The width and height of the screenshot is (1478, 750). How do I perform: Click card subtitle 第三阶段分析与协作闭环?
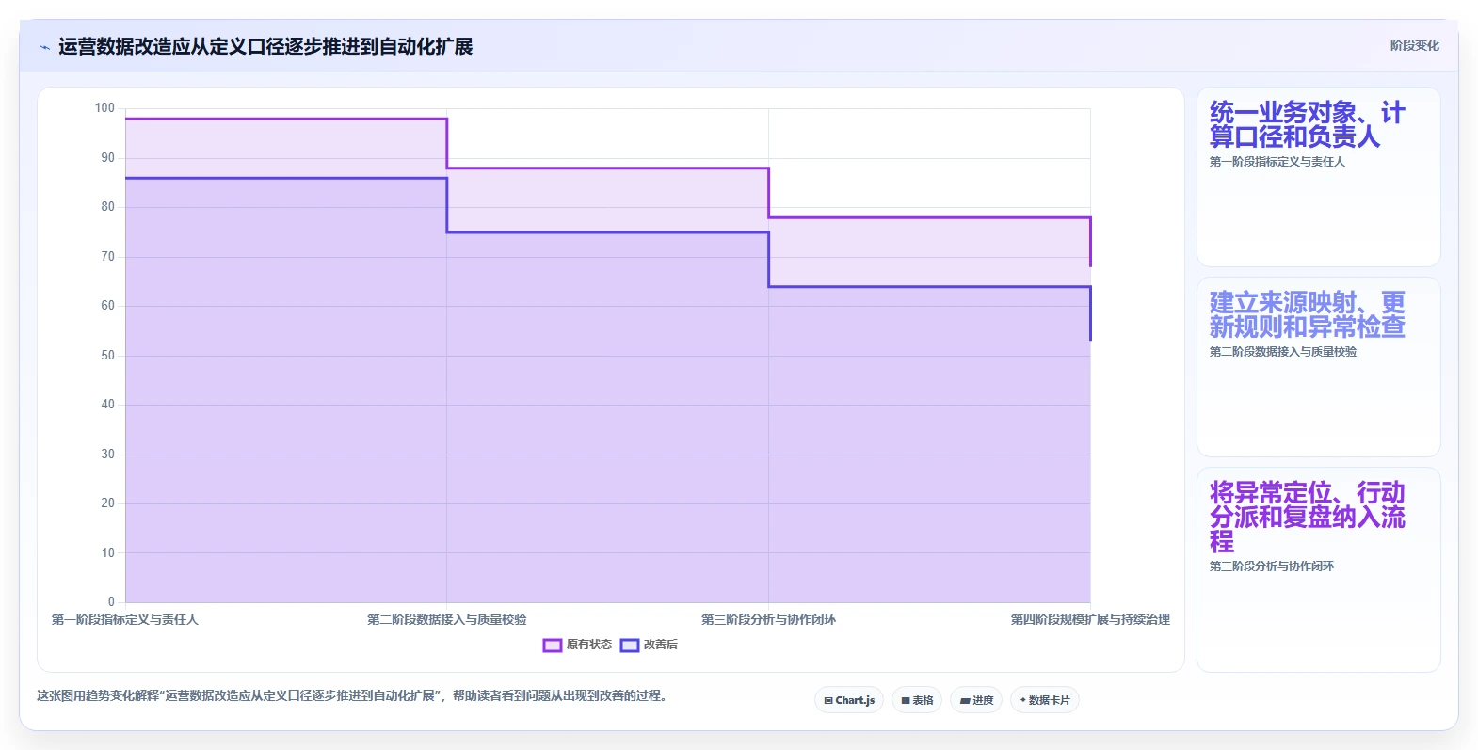click(1272, 566)
